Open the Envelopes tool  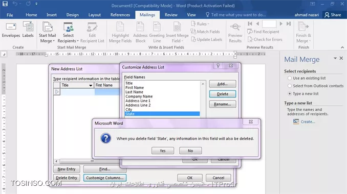(11, 30)
